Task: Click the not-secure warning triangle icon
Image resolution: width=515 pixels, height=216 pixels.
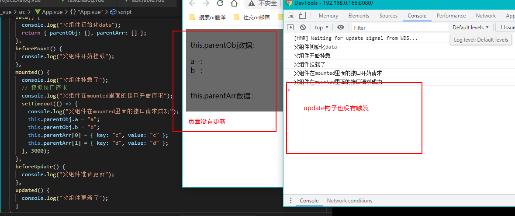Action: pos(252,3)
